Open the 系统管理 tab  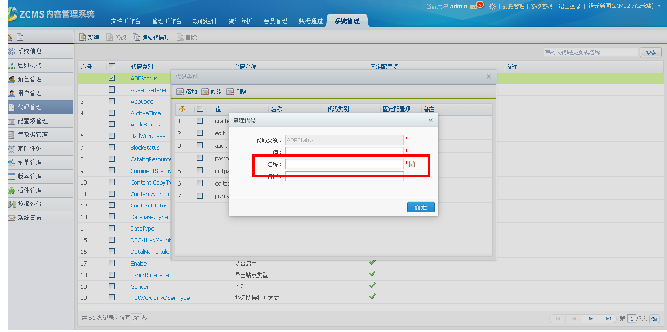click(x=347, y=21)
